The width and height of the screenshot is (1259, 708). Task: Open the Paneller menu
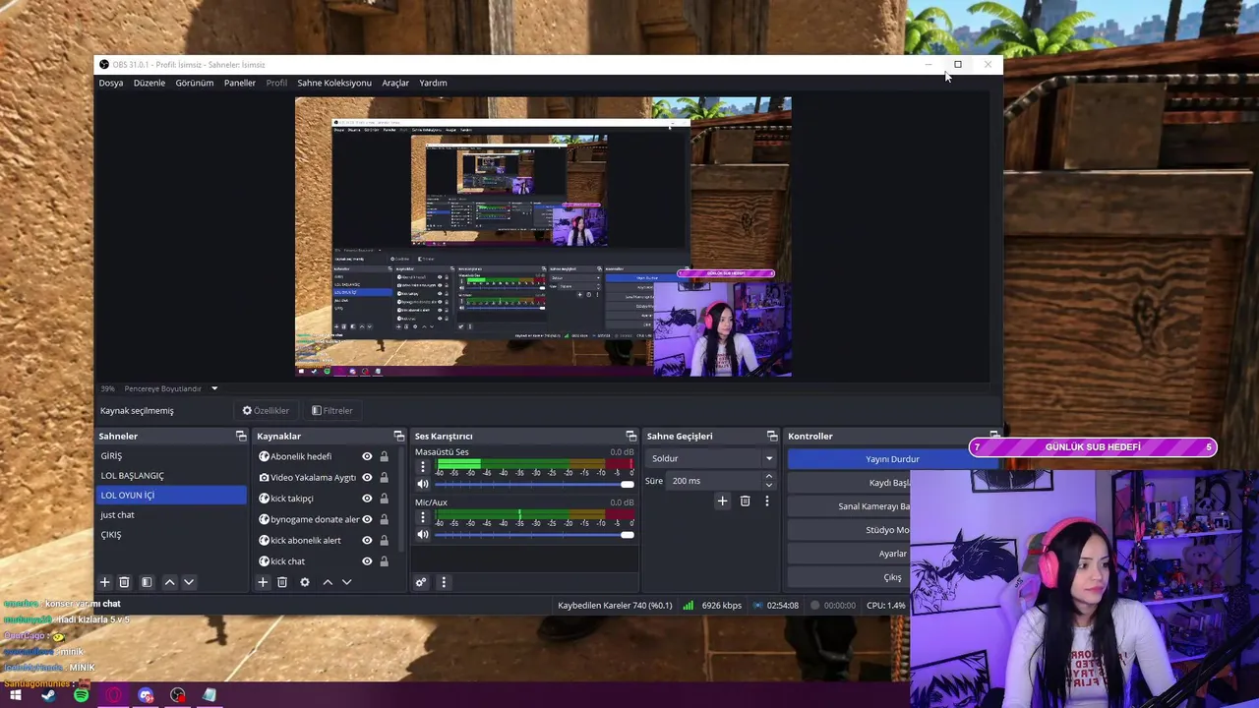(240, 83)
